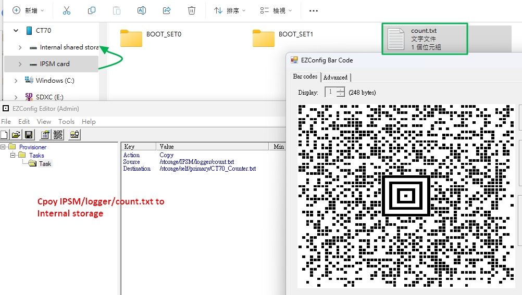
Task: Click the Cut scissors icon in Explorer
Action: (x=67, y=10)
